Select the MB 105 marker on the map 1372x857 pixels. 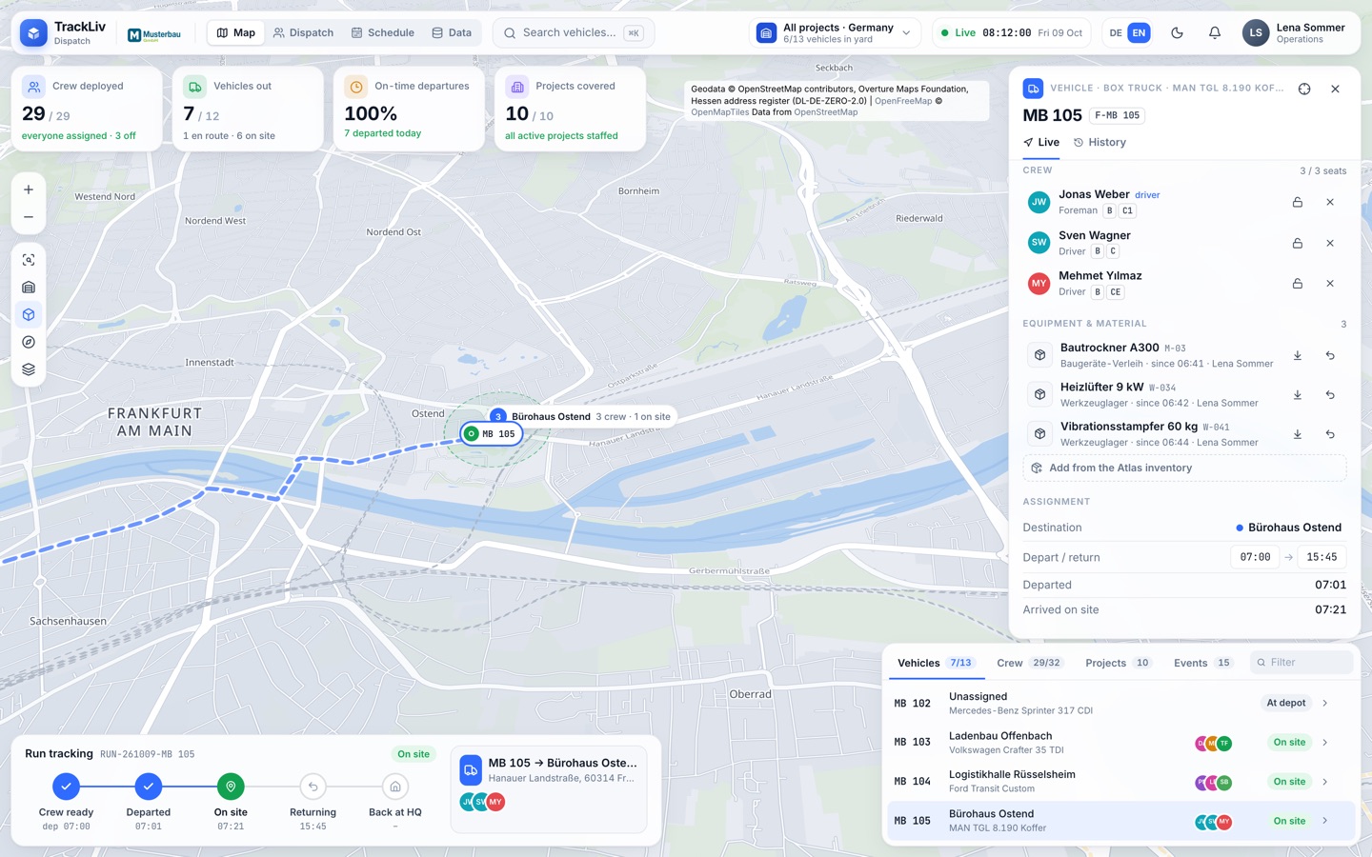tap(492, 434)
